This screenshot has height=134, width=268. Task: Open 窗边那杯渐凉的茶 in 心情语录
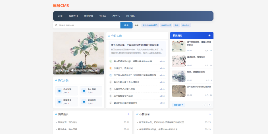point(158,129)
